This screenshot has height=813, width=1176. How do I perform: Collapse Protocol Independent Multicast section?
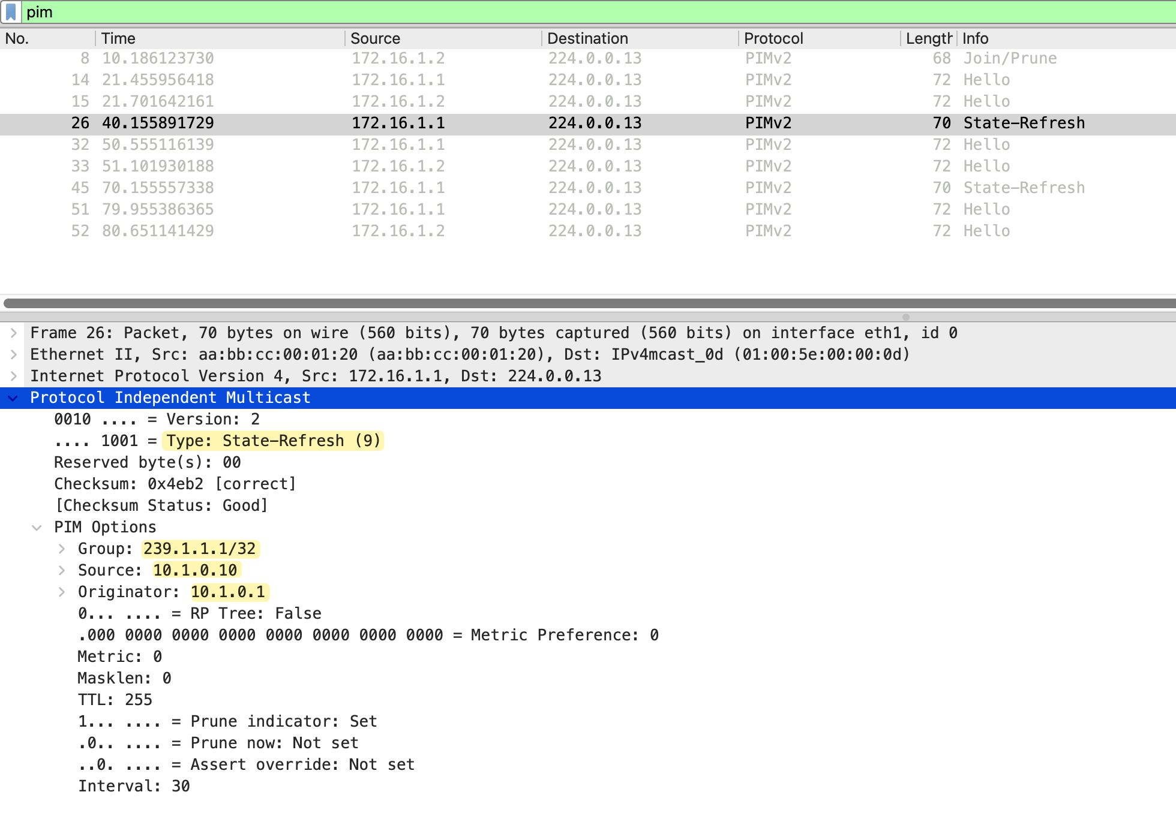13,398
